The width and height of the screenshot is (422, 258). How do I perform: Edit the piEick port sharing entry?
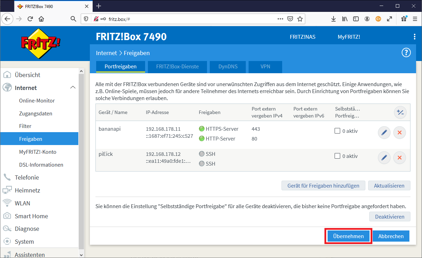384,158
